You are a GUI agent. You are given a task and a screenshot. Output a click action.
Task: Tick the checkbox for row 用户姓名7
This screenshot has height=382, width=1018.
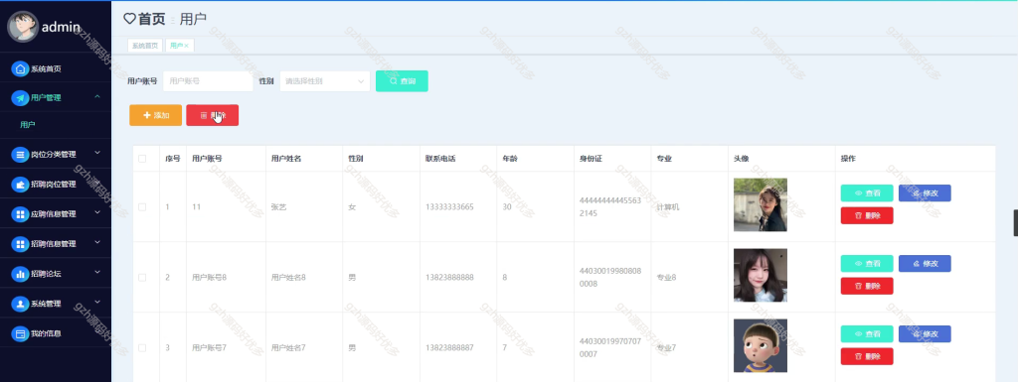(142, 347)
